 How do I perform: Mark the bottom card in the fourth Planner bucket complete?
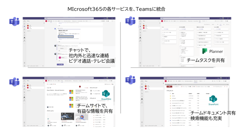[216, 42]
